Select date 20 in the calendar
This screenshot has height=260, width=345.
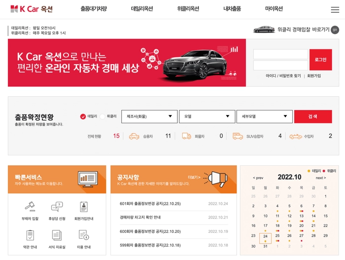302,226
